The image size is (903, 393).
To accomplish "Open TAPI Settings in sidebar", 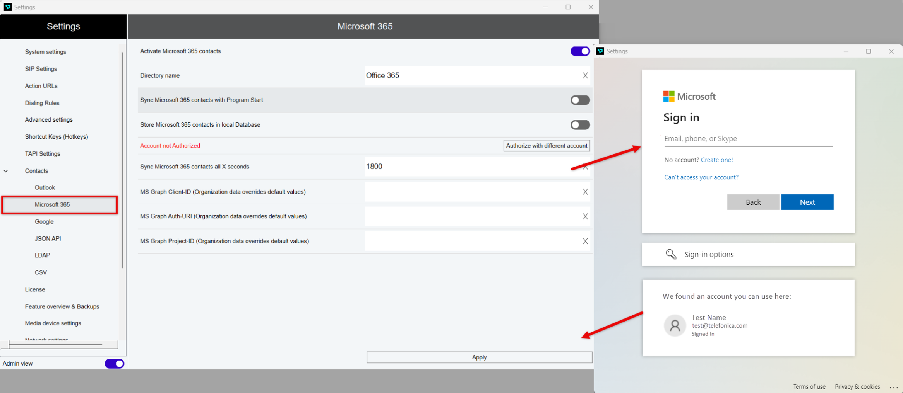I will tap(43, 154).
